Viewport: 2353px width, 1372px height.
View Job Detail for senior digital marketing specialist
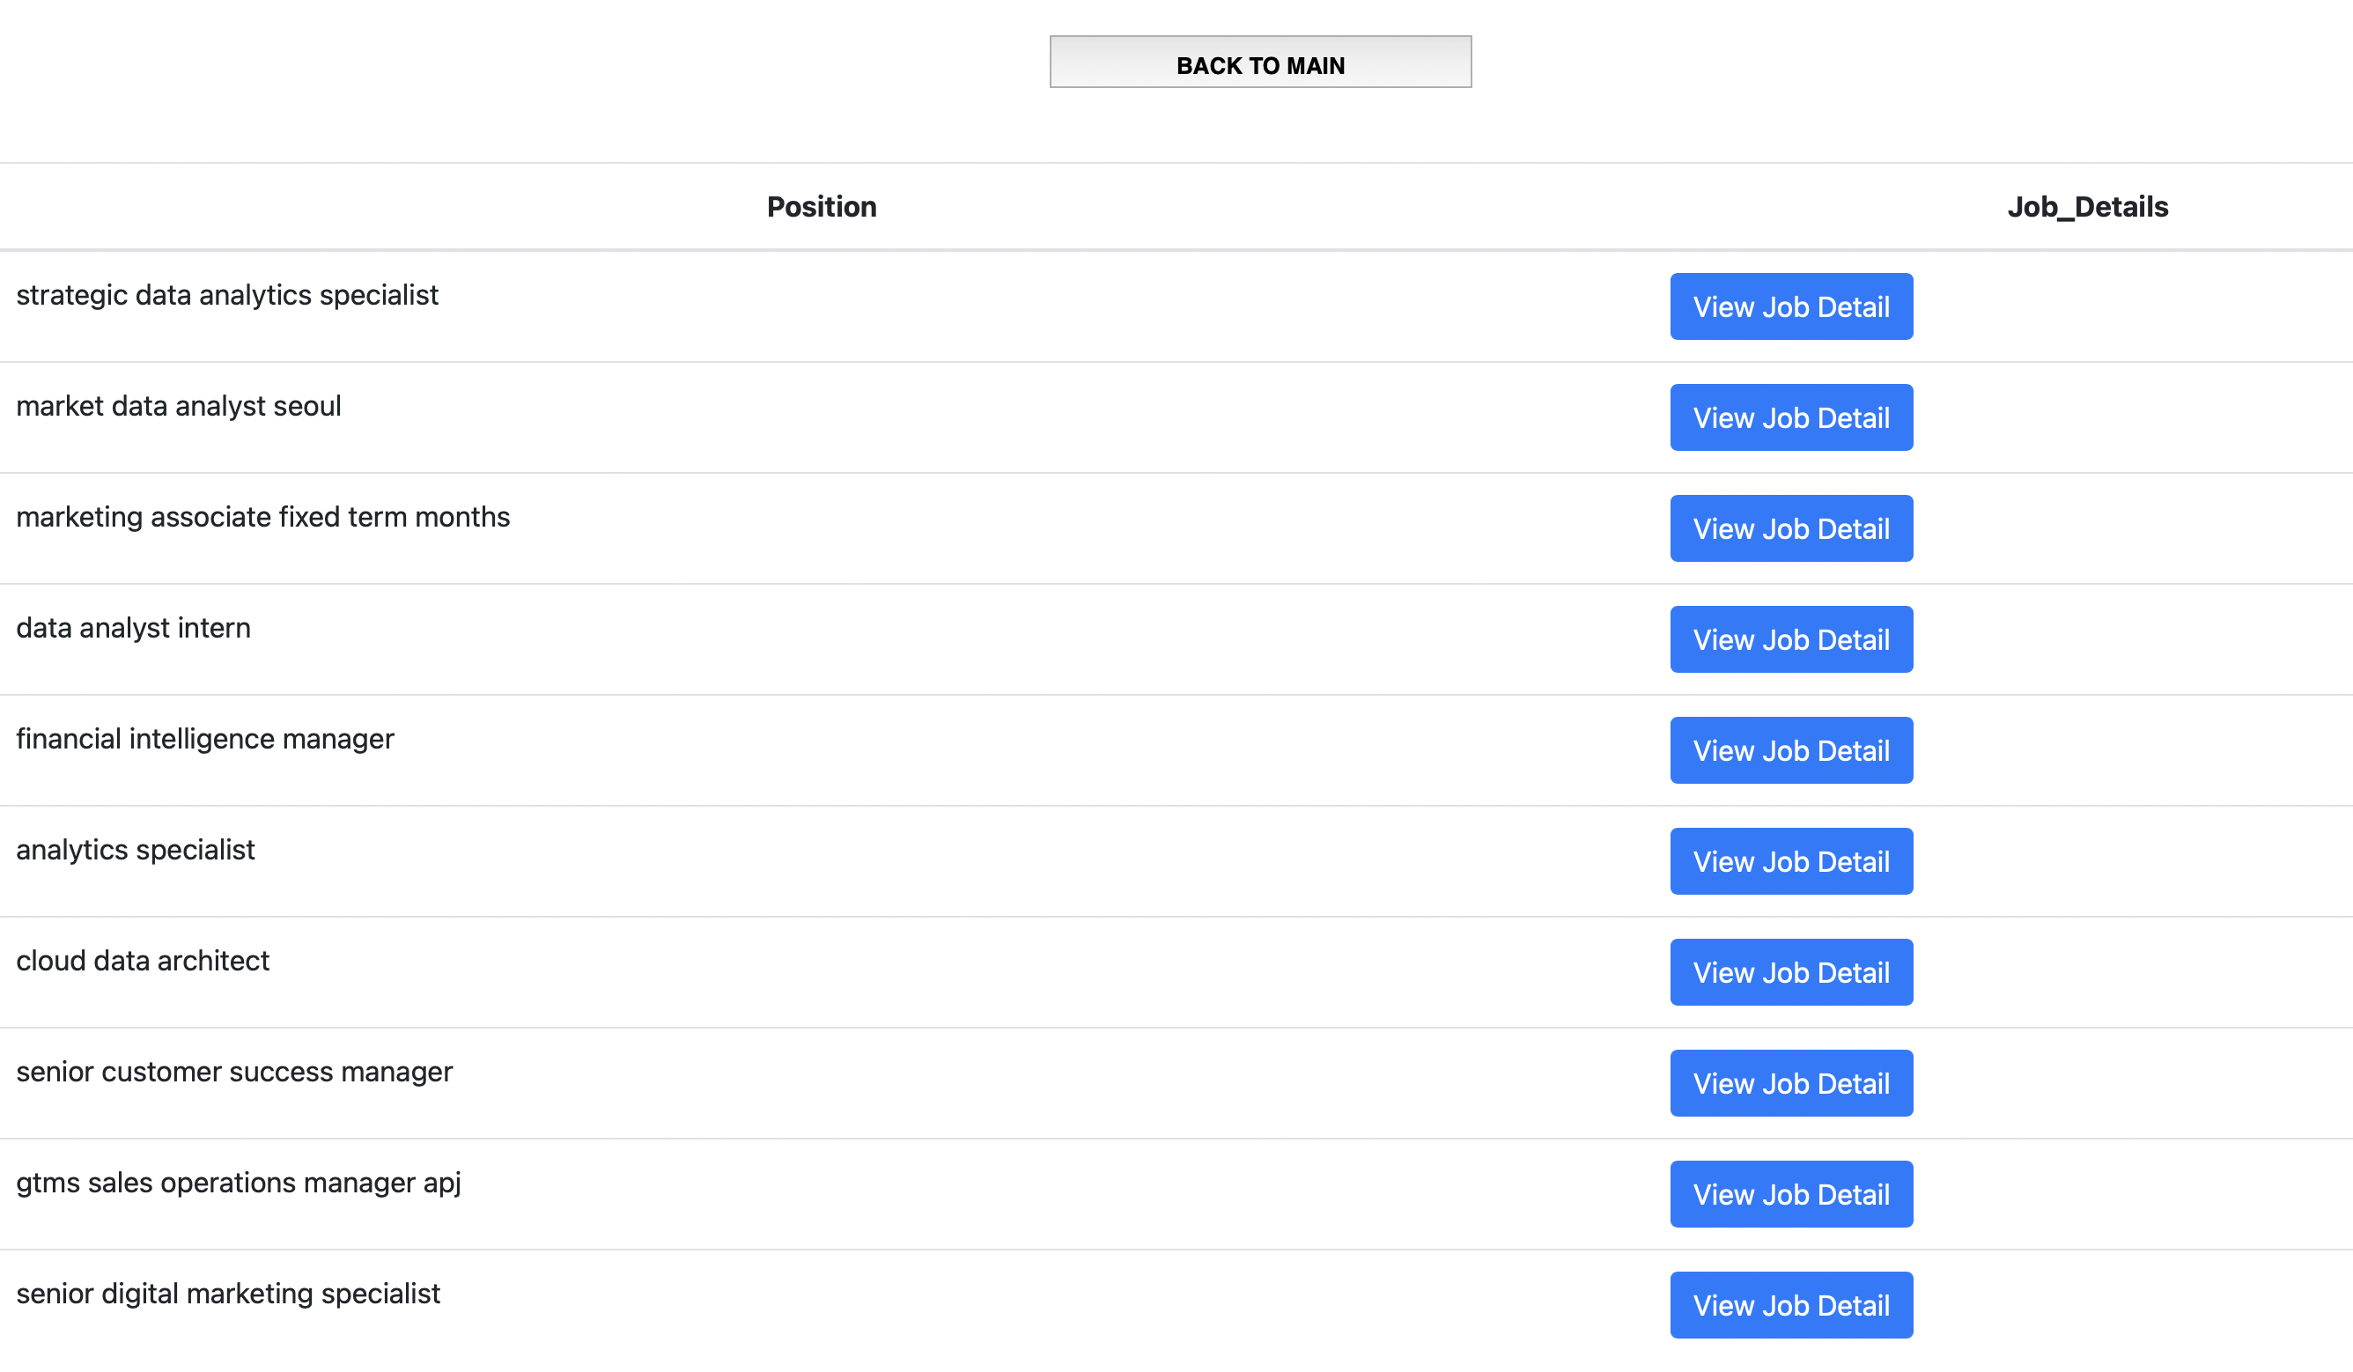(x=1790, y=1305)
